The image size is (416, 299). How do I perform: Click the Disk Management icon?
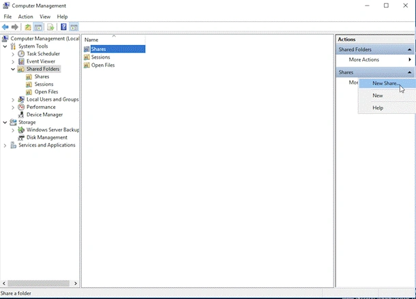pyautogui.click(x=21, y=138)
